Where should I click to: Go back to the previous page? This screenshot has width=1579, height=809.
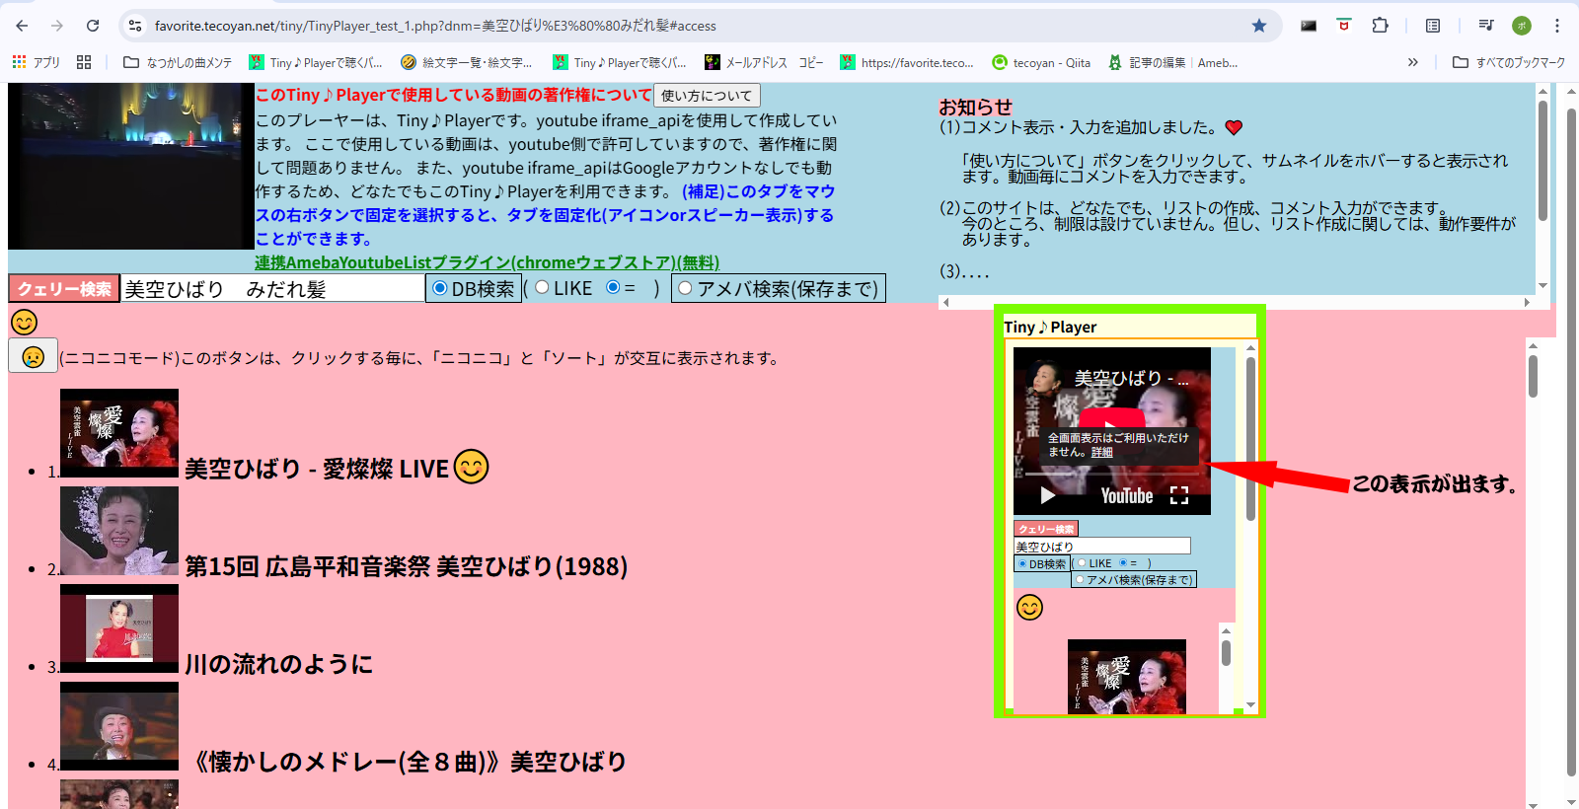[22, 26]
